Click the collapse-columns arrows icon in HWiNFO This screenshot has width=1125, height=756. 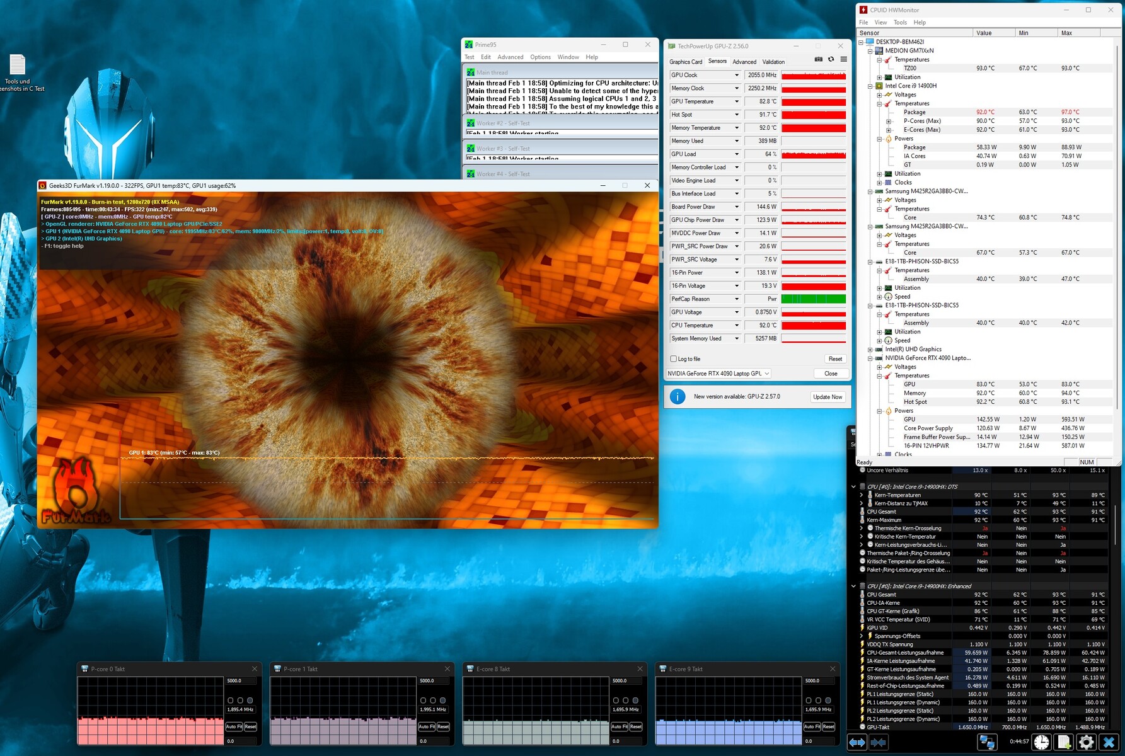pyautogui.click(x=878, y=743)
